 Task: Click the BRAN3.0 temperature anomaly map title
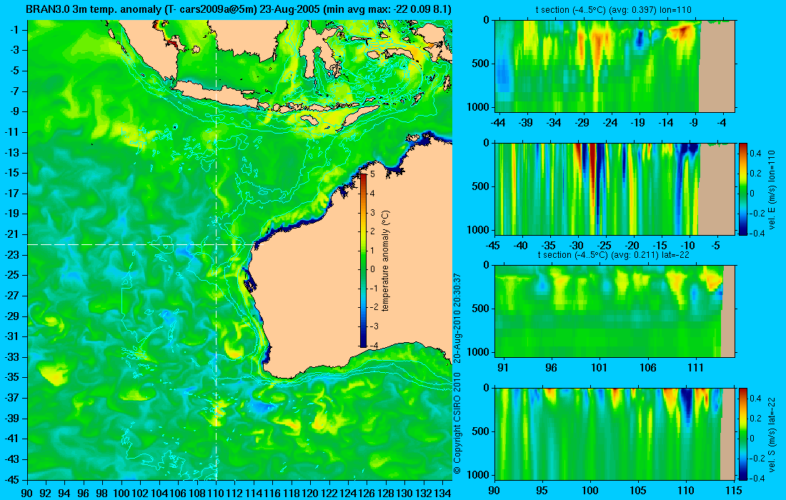click(239, 9)
